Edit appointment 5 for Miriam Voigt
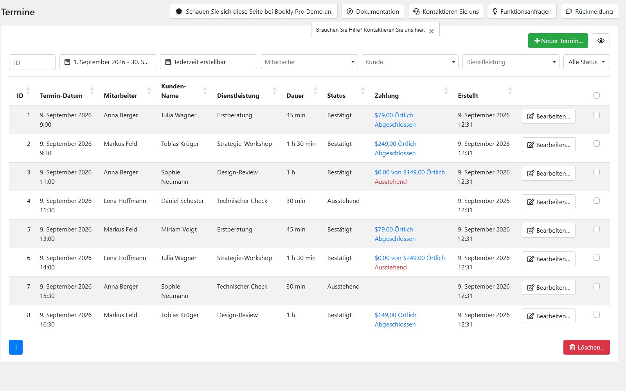The height and width of the screenshot is (391, 626). click(x=549, y=230)
